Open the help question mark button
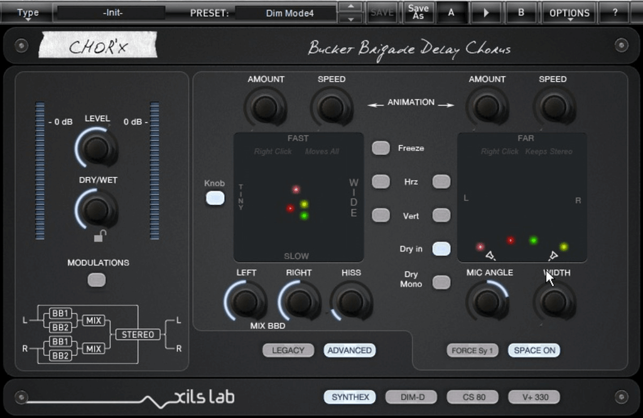 tap(615, 13)
